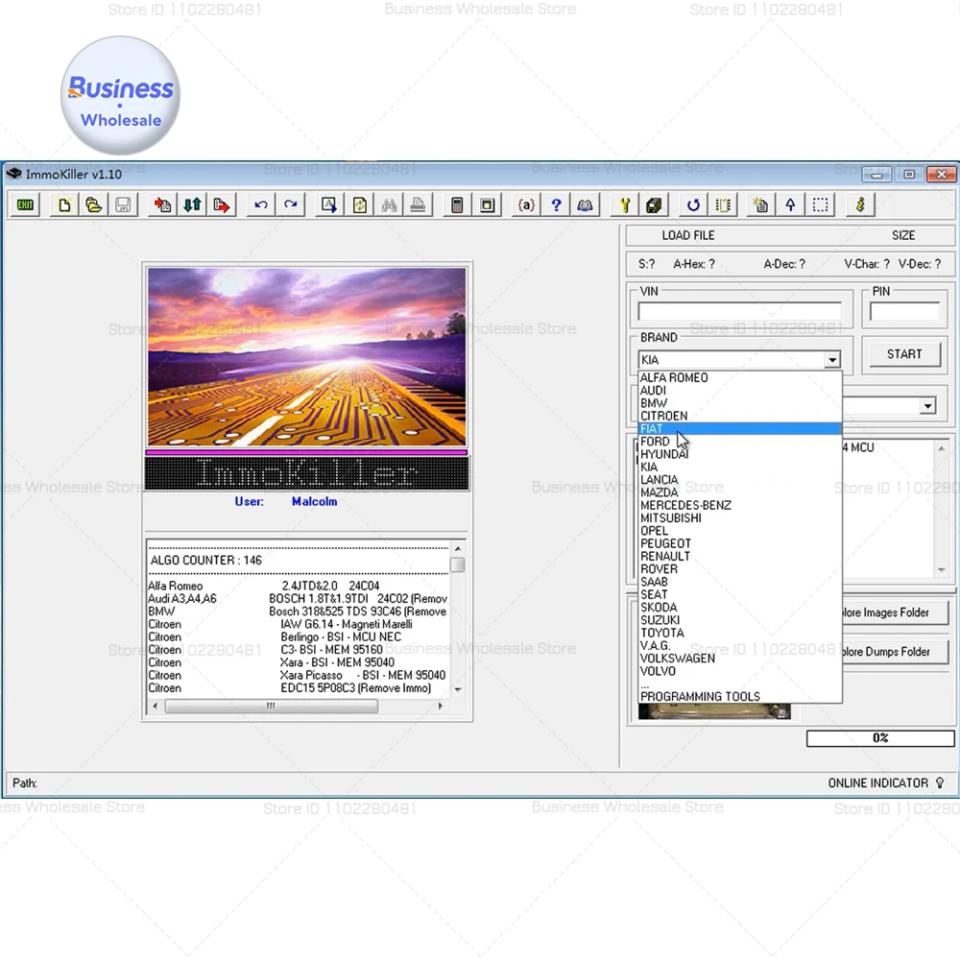
Task: Redo with the right curved arrow icon
Action: (x=291, y=205)
